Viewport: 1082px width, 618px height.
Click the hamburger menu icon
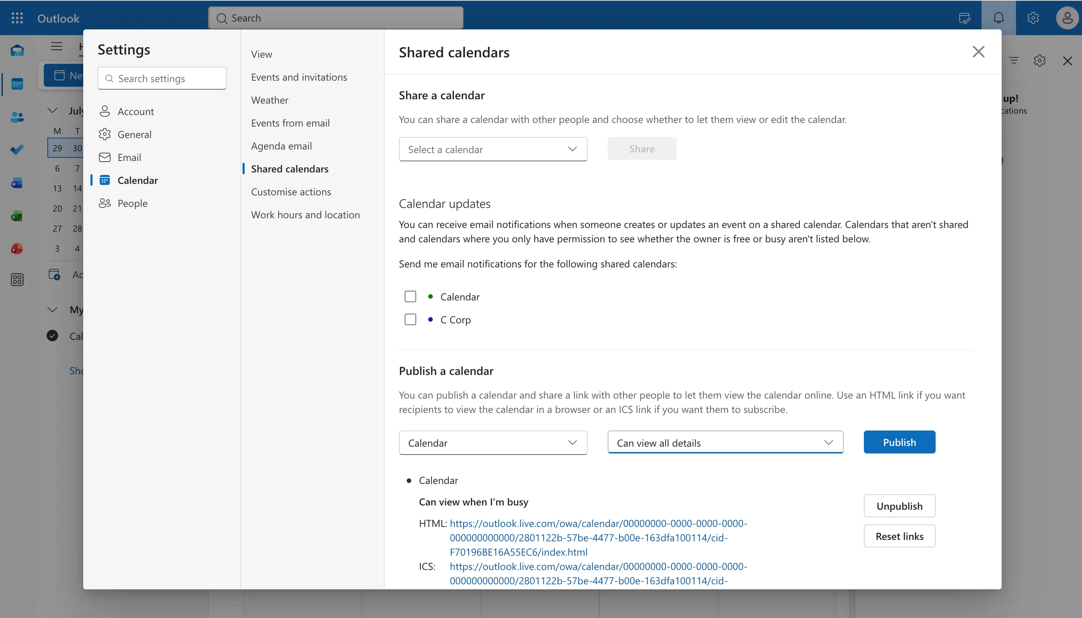(x=56, y=46)
